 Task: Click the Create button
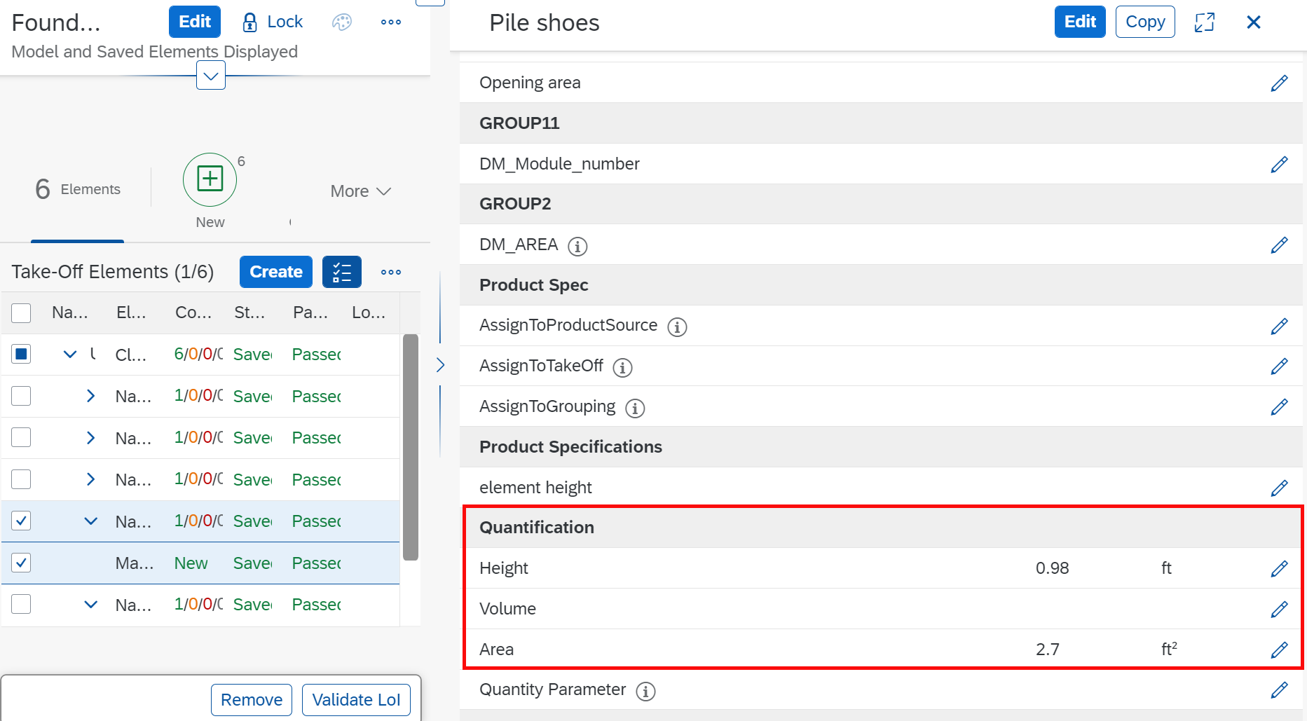click(276, 272)
